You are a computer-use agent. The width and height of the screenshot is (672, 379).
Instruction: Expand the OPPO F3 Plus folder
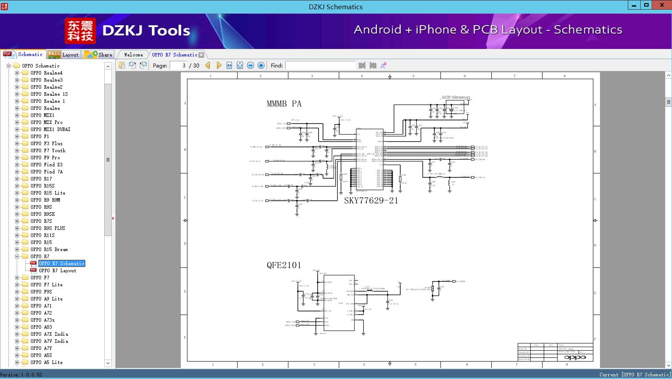[x=17, y=143]
